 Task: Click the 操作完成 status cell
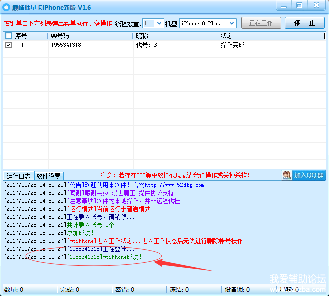tap(232, 45)
